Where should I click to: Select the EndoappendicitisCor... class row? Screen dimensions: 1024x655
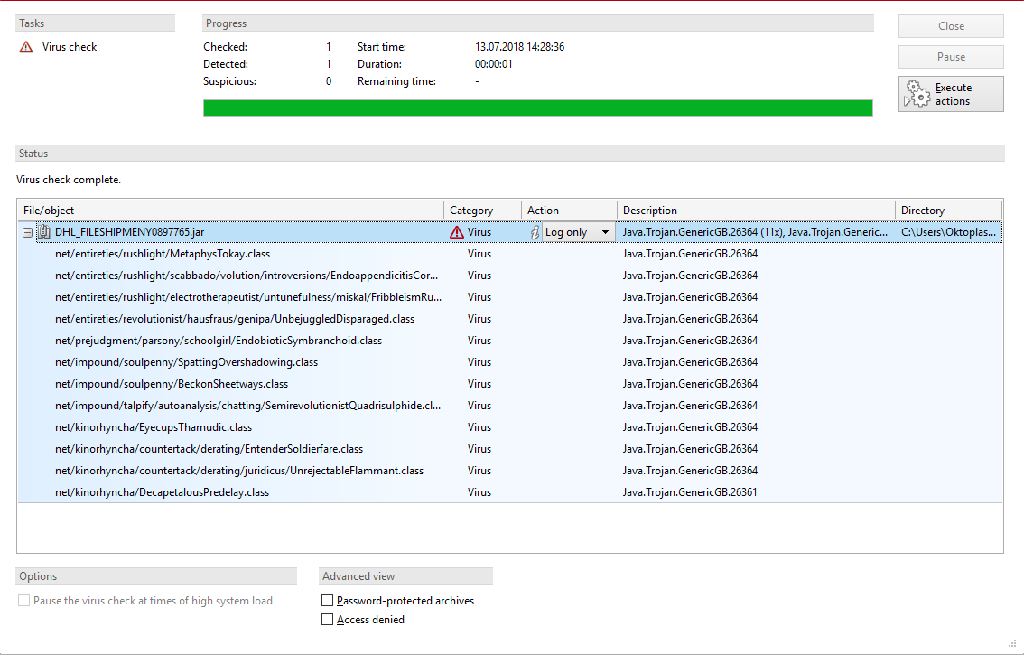click(509, 276)
